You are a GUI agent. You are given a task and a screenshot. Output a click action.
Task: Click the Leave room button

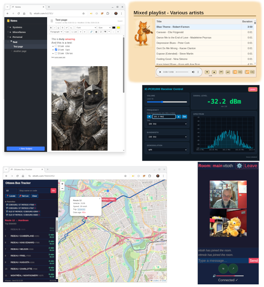(251, 166)
